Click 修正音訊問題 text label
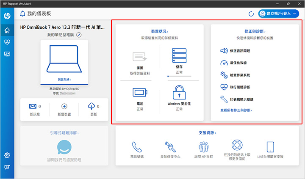305x179 pixels. coord(240,51)
